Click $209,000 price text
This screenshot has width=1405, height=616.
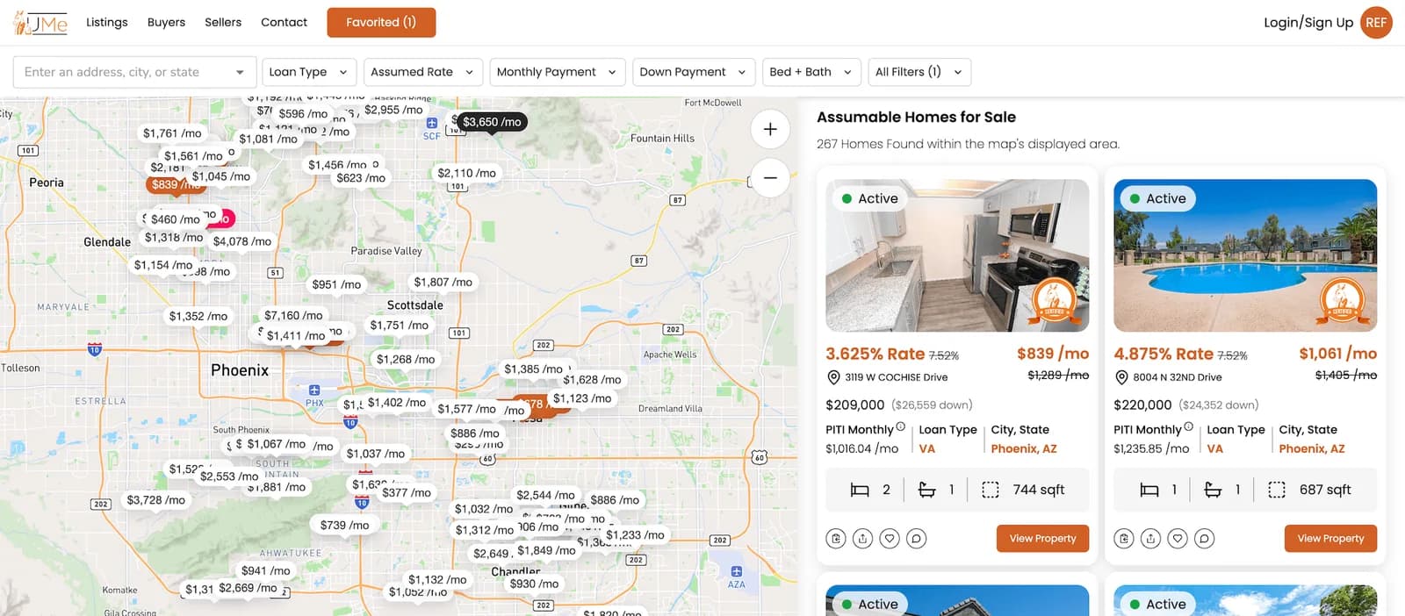[x=855, y=405]
